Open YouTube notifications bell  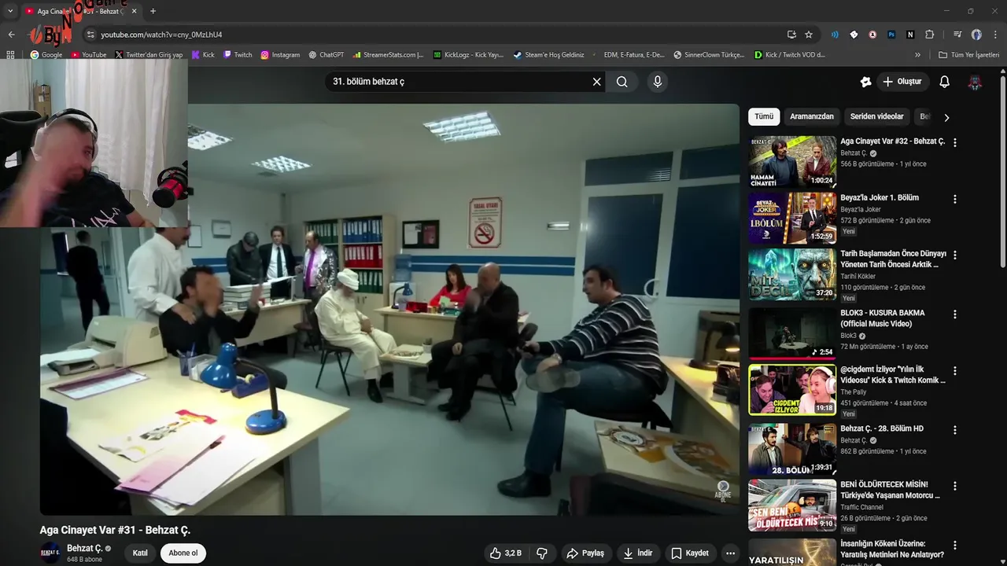point(945,82)
